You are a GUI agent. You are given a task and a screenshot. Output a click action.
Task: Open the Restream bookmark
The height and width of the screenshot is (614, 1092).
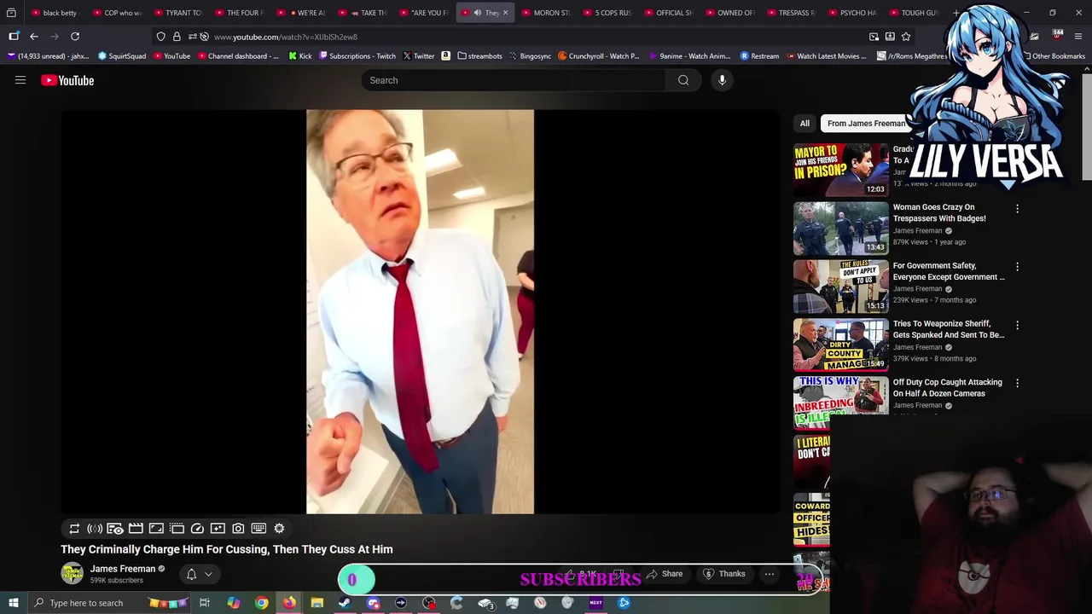coord(759,56)
